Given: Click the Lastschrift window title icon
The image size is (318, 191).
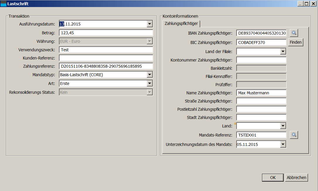Looking at the screenshot, I should point(4,4).
